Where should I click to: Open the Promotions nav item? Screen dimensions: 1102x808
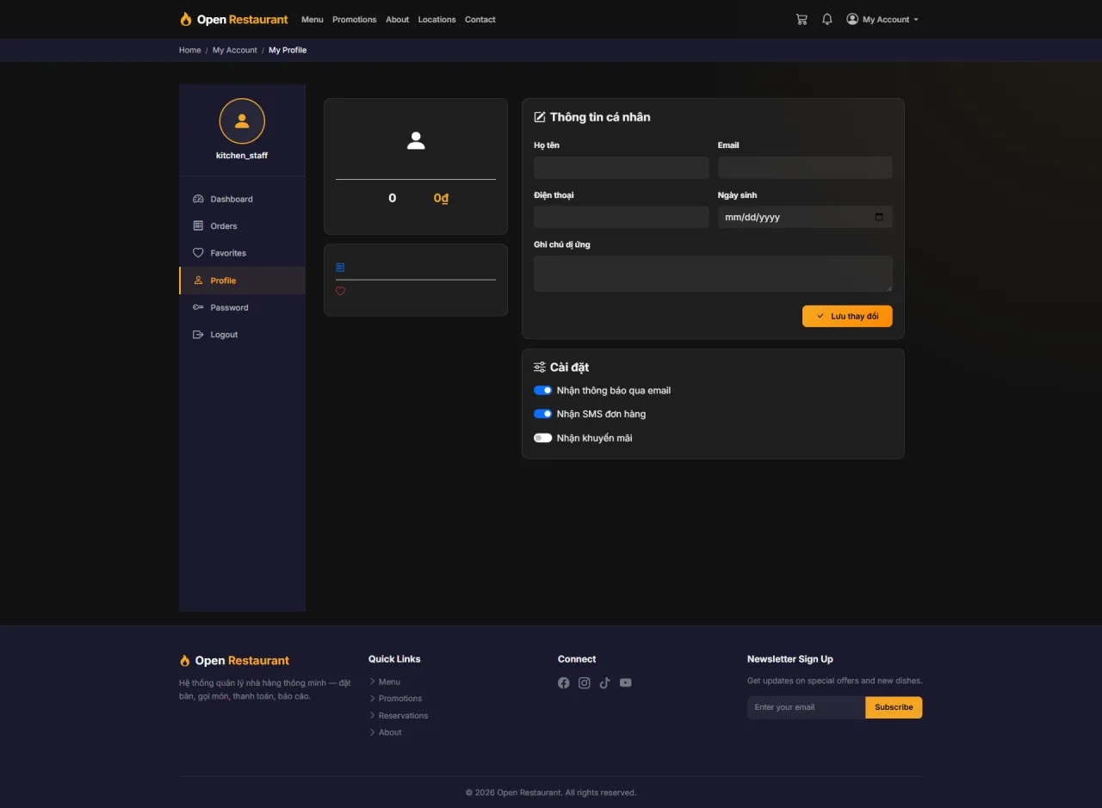tap(355, 19)
